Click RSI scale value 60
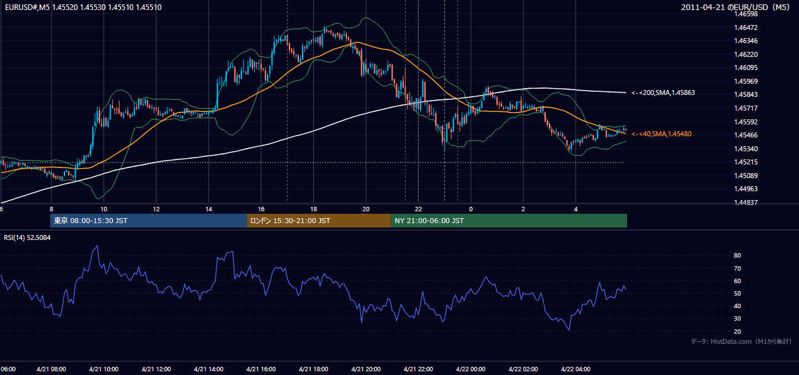Image resolution: width=799 pixels, height=375 pixels. click(738, 281)
